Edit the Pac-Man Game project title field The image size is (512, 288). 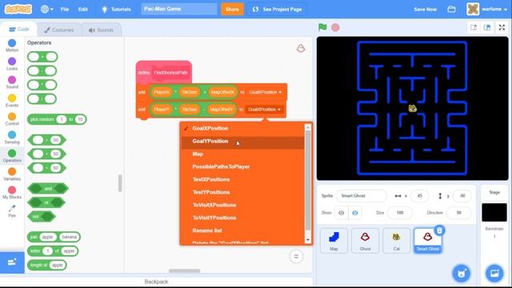179,9
